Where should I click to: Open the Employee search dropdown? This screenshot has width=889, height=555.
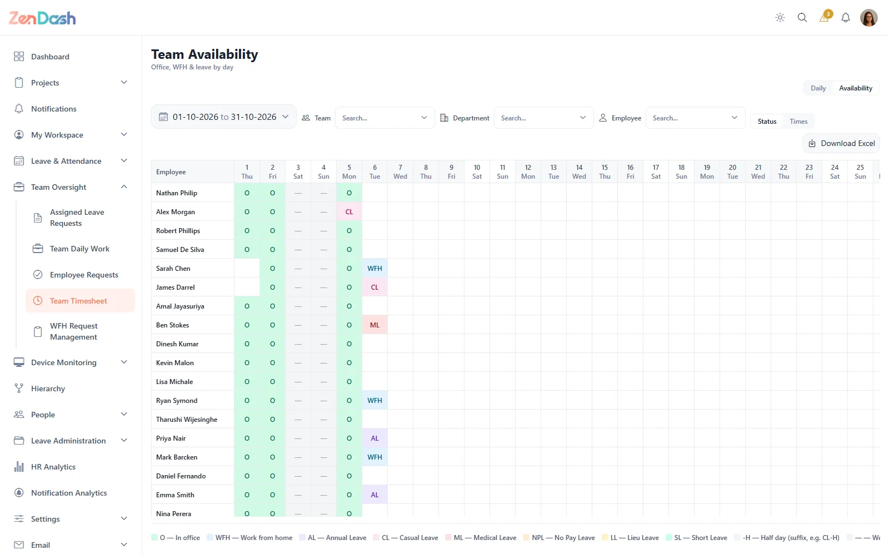pyautogui.click(x=695, y=118)
